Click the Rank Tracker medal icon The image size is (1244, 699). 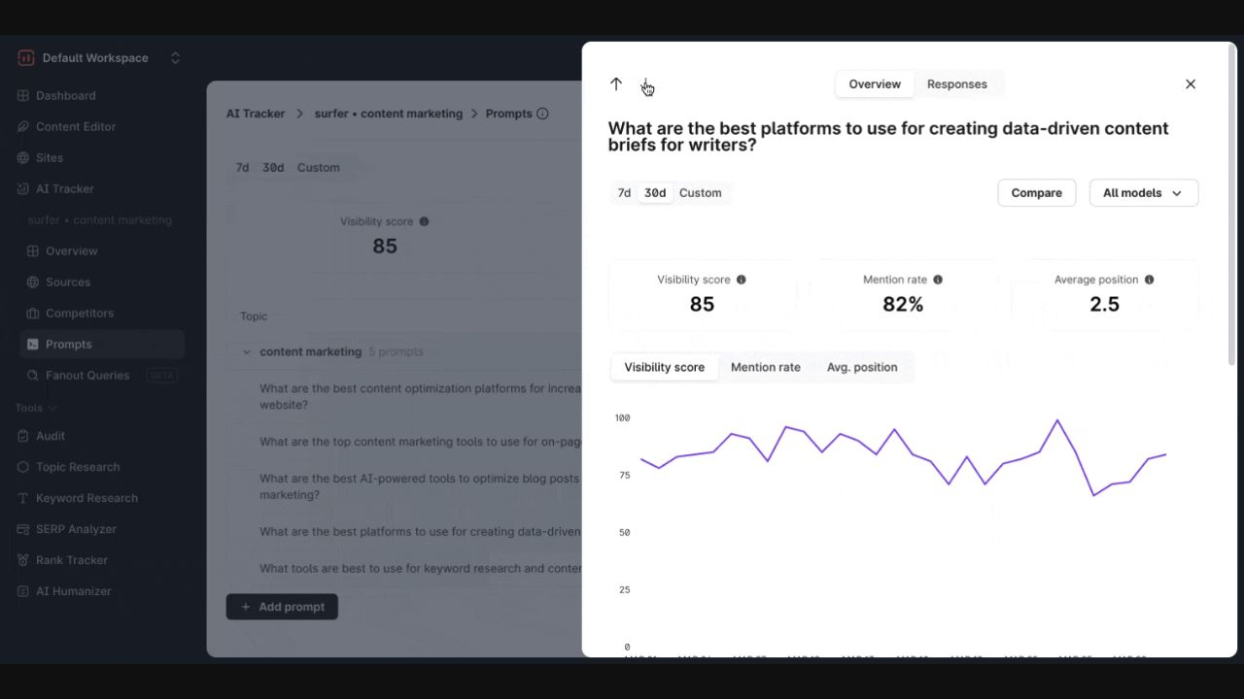click(23, 560)
